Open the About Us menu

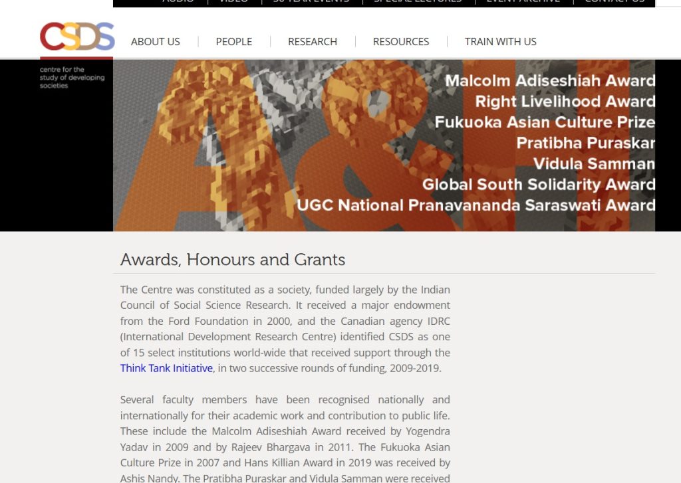155,41
